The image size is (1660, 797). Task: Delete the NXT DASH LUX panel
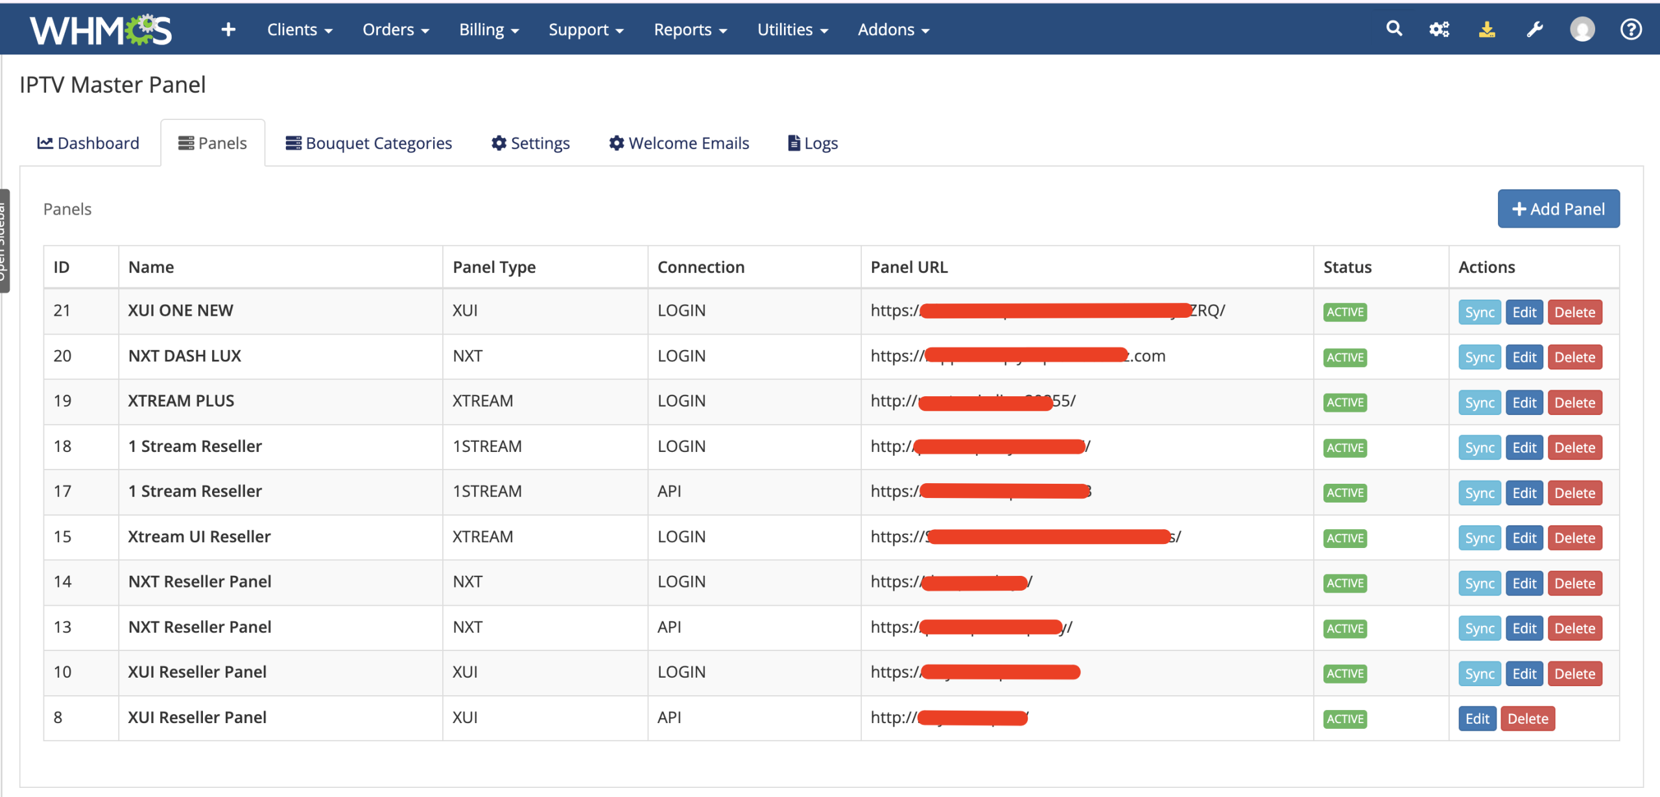(1574, 357)
